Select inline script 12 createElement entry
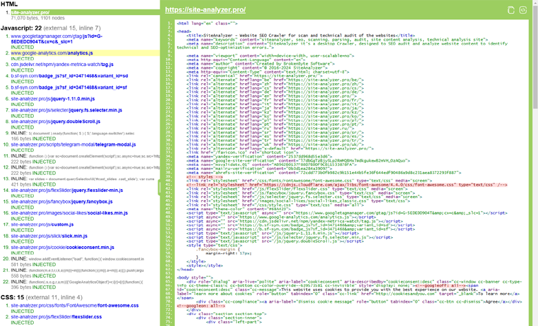Viewport: 538px width, 326px height. pos(85,167)
